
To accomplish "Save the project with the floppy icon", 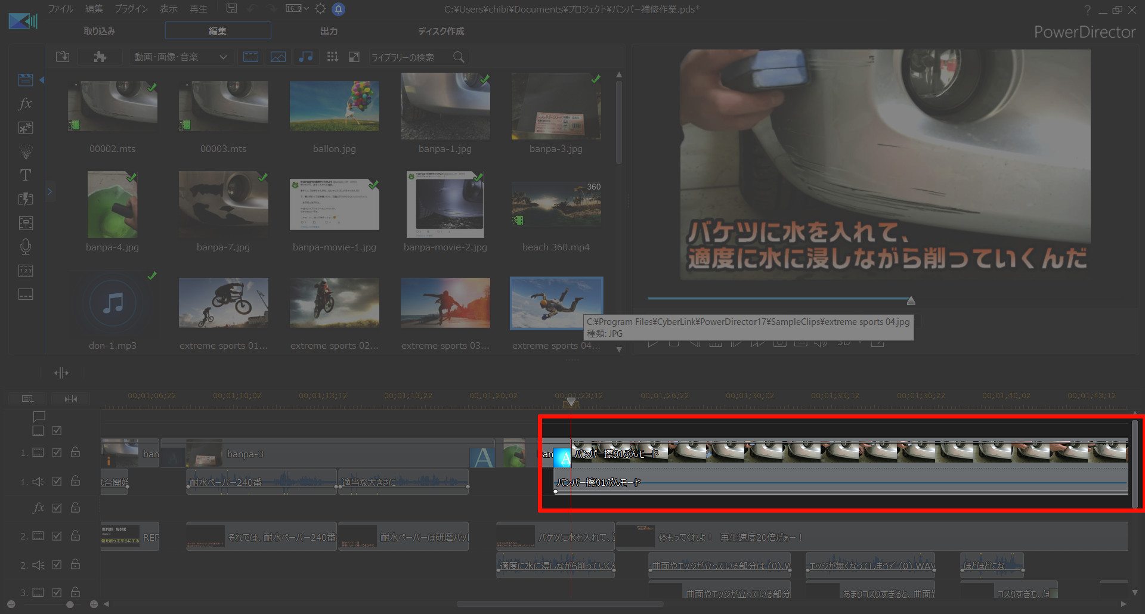I will tap(231, 8).
